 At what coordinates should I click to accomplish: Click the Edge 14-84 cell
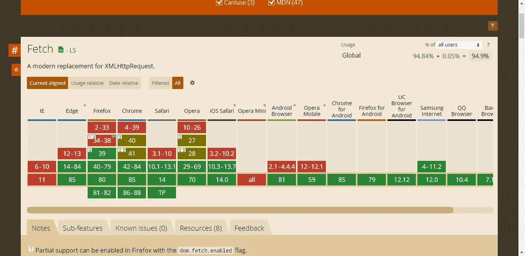point(72,167)
